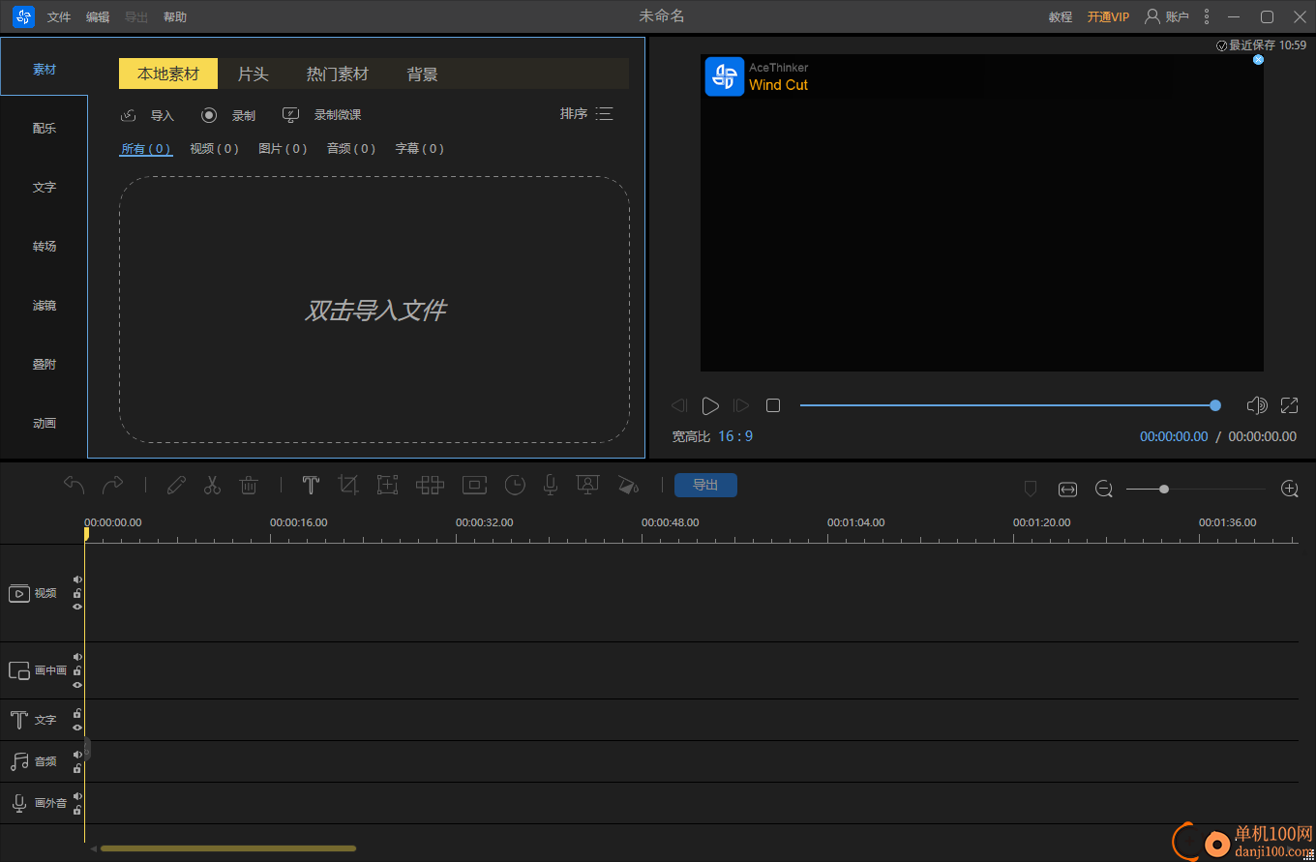Play the preview video

710,405
